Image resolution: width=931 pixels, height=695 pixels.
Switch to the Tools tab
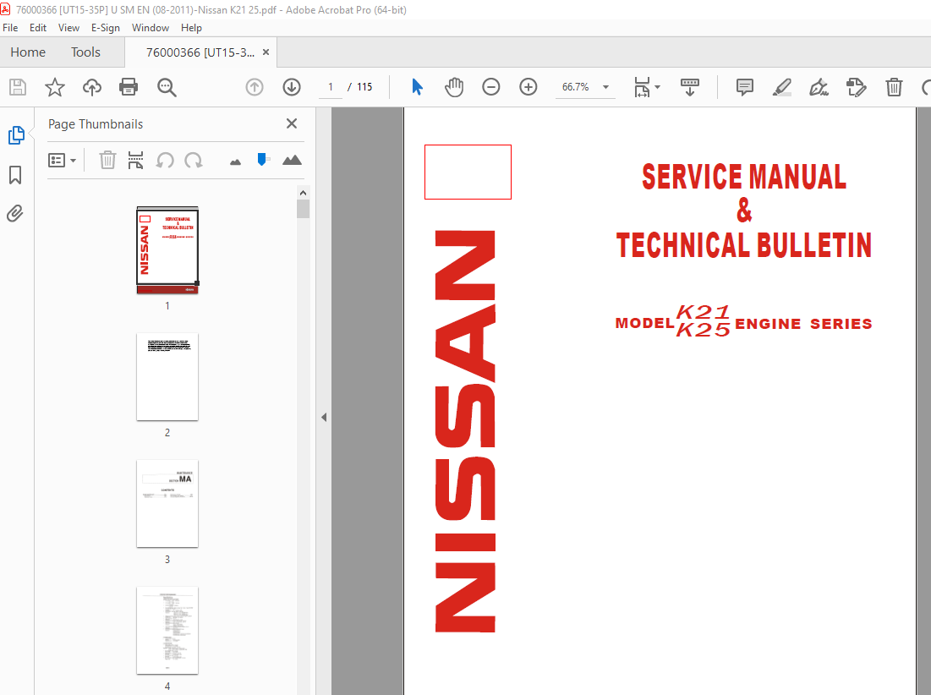[85, 52]
